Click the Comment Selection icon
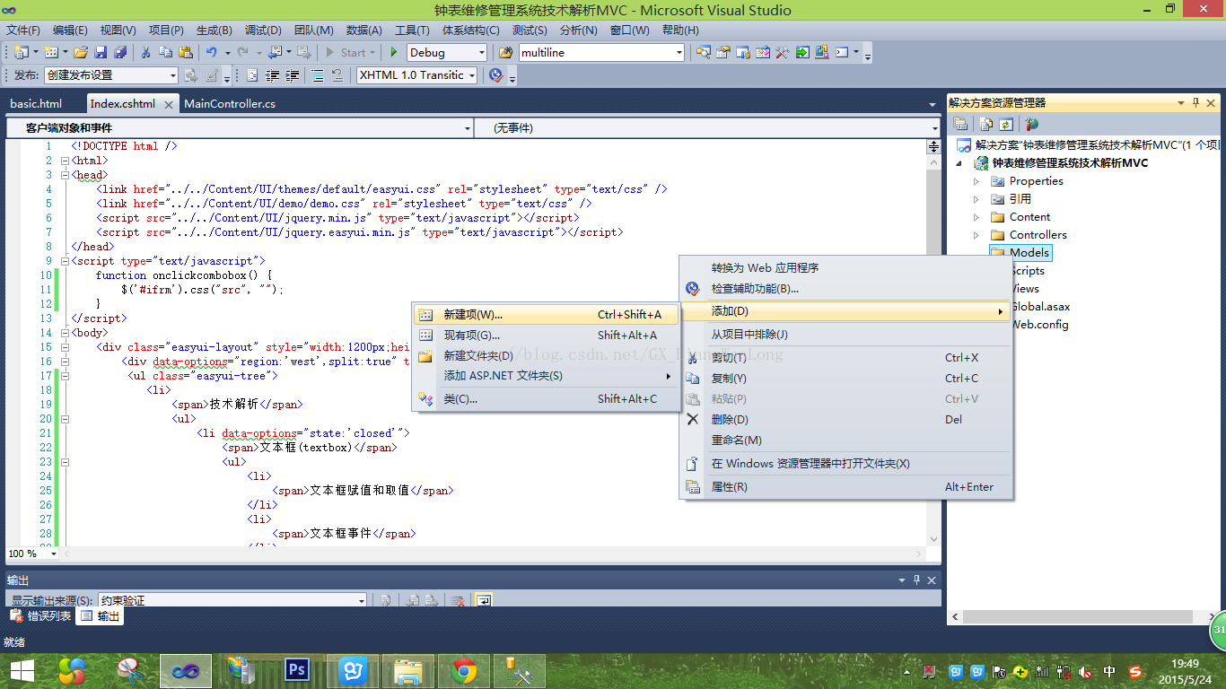The width and height of the screenshot is (1226, 689). (x=318, y=75)
